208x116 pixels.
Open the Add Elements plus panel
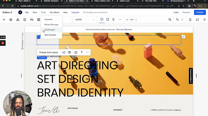pyautogui.click(x=4, y=20)
